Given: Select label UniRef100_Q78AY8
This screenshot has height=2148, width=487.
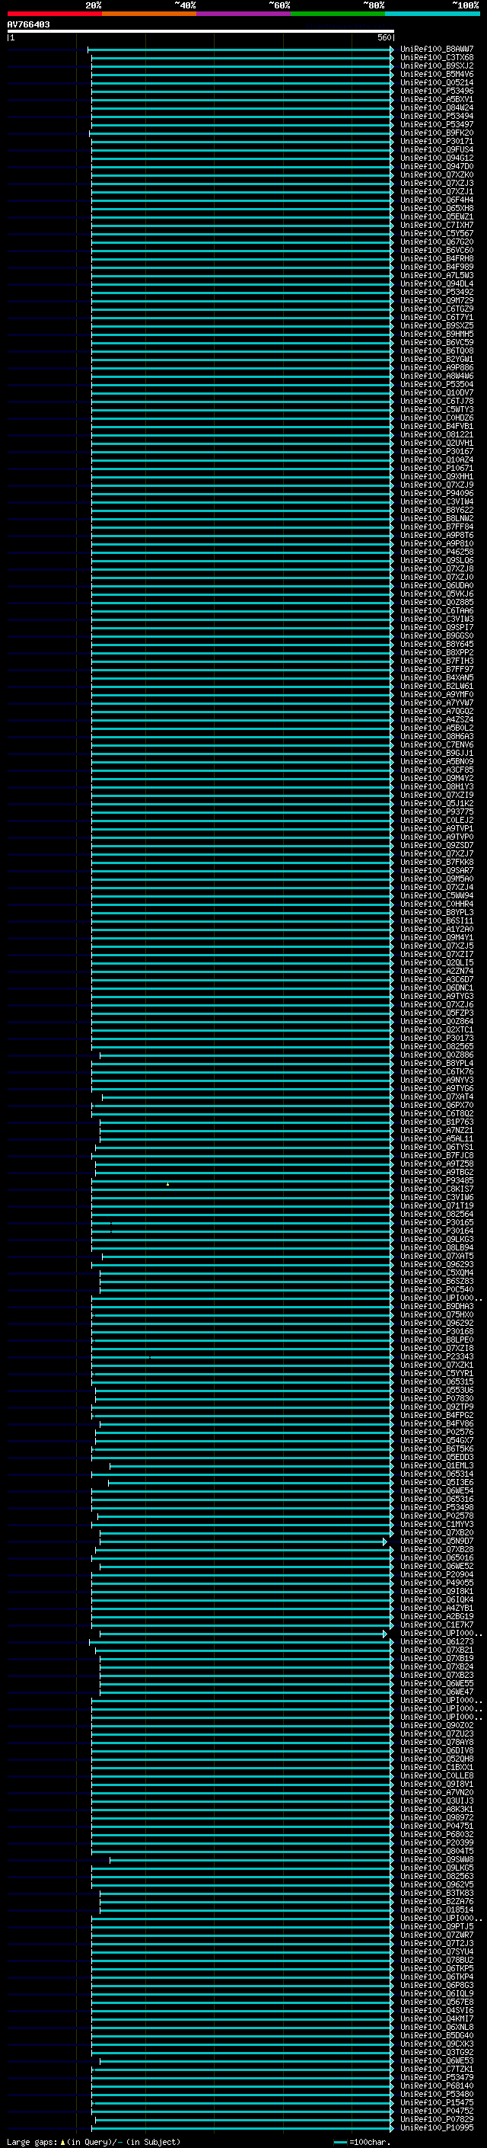Looking at the screenshot, I should 437,1742.
